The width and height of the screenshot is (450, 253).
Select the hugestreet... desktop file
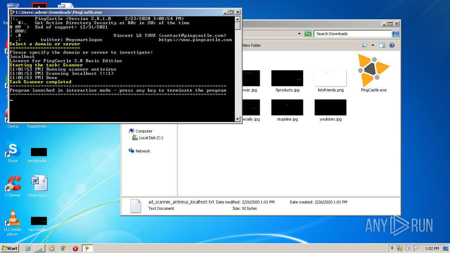39,126
